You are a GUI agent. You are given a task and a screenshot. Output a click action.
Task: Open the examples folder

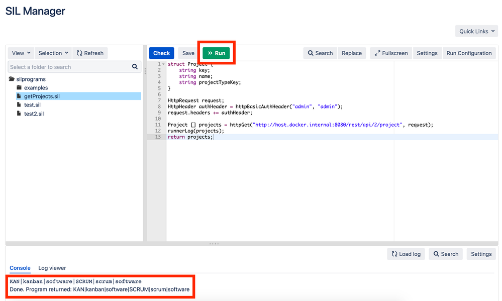coord(36,87)
